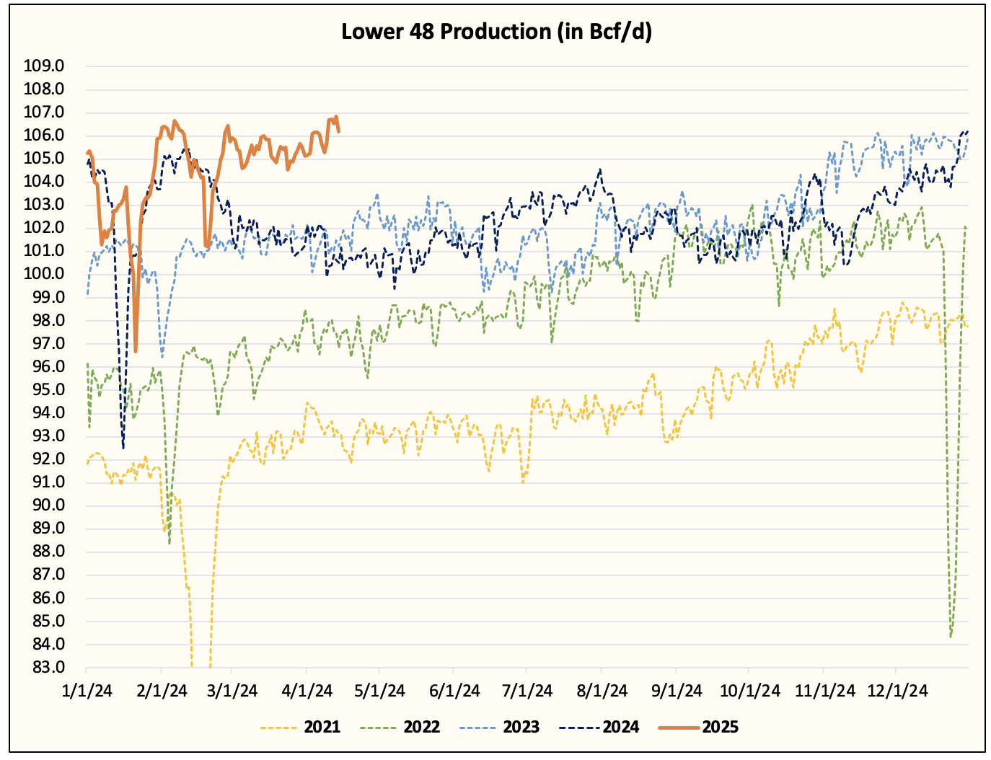Click the 85.0 y-axis label
Image resolution: width=991 pixels, height=760 pixels.
click(x=48, y=620)
